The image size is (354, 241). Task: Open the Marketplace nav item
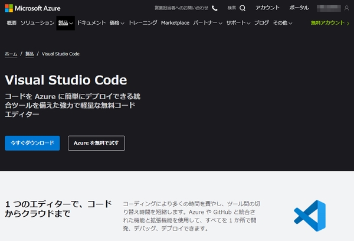pyautogui.click(x=175, y=23)
